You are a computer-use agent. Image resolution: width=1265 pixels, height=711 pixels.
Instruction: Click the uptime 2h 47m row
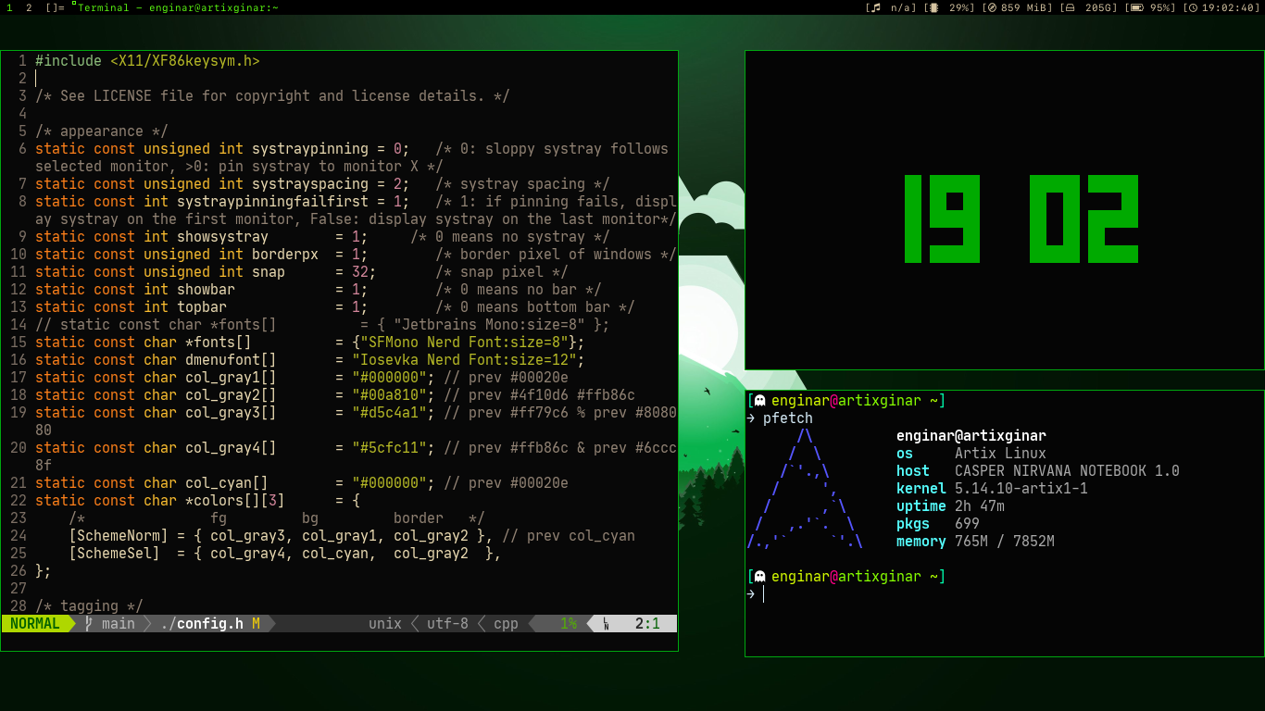coord(950,506)
